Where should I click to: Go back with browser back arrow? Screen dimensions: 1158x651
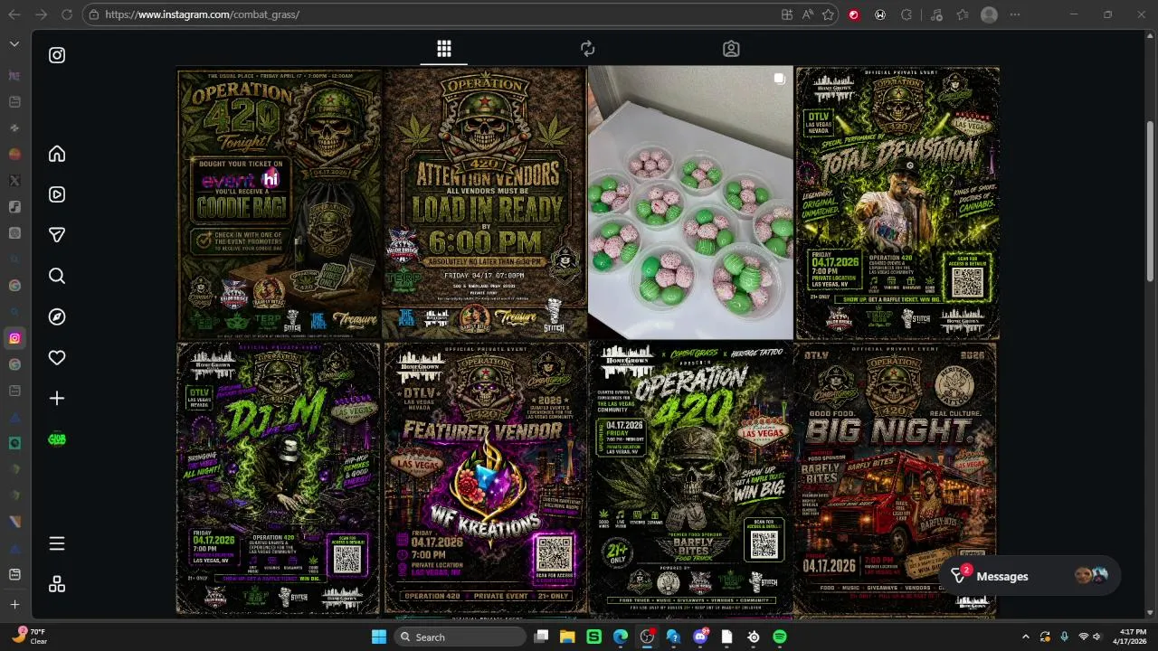(14, 14)
